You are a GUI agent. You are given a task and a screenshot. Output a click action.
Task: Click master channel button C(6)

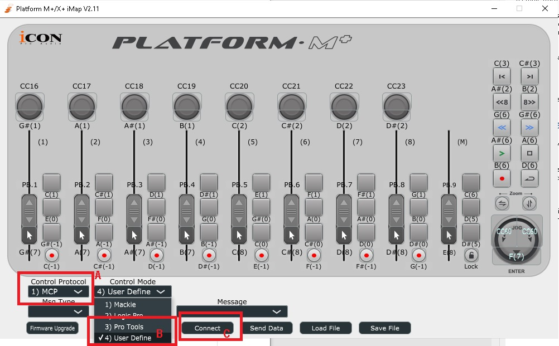pyautogui.click(x=471, y=183)
